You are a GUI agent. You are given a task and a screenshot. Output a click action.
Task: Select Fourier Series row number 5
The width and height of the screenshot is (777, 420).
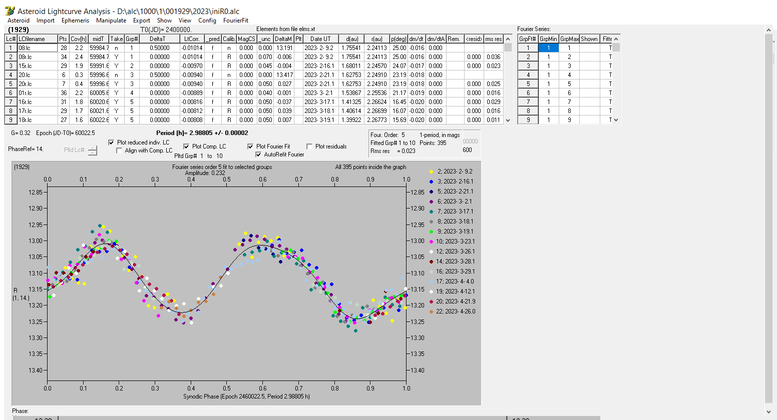tap(528, 84)
